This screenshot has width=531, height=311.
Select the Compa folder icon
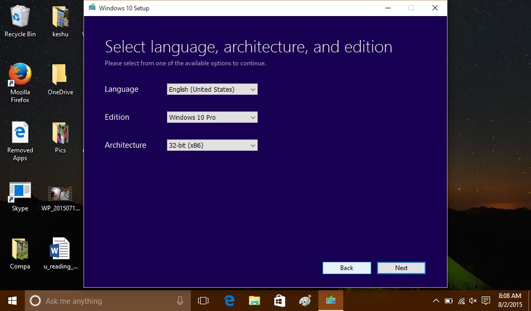tap(20, 254)
